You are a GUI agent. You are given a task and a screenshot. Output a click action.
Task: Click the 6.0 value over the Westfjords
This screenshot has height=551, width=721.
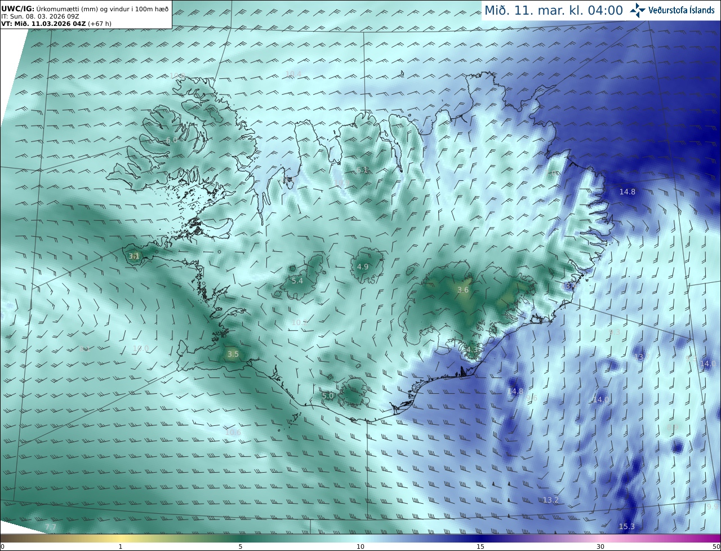172,140
